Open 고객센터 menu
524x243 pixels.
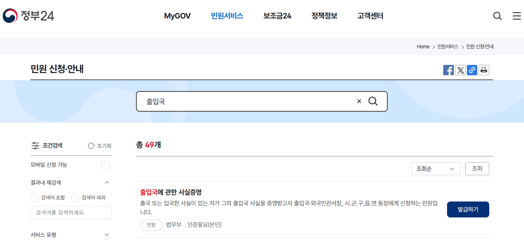point(370,16)
